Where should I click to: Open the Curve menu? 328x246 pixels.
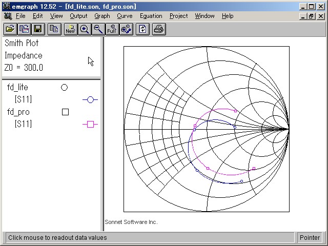(125, 16)
